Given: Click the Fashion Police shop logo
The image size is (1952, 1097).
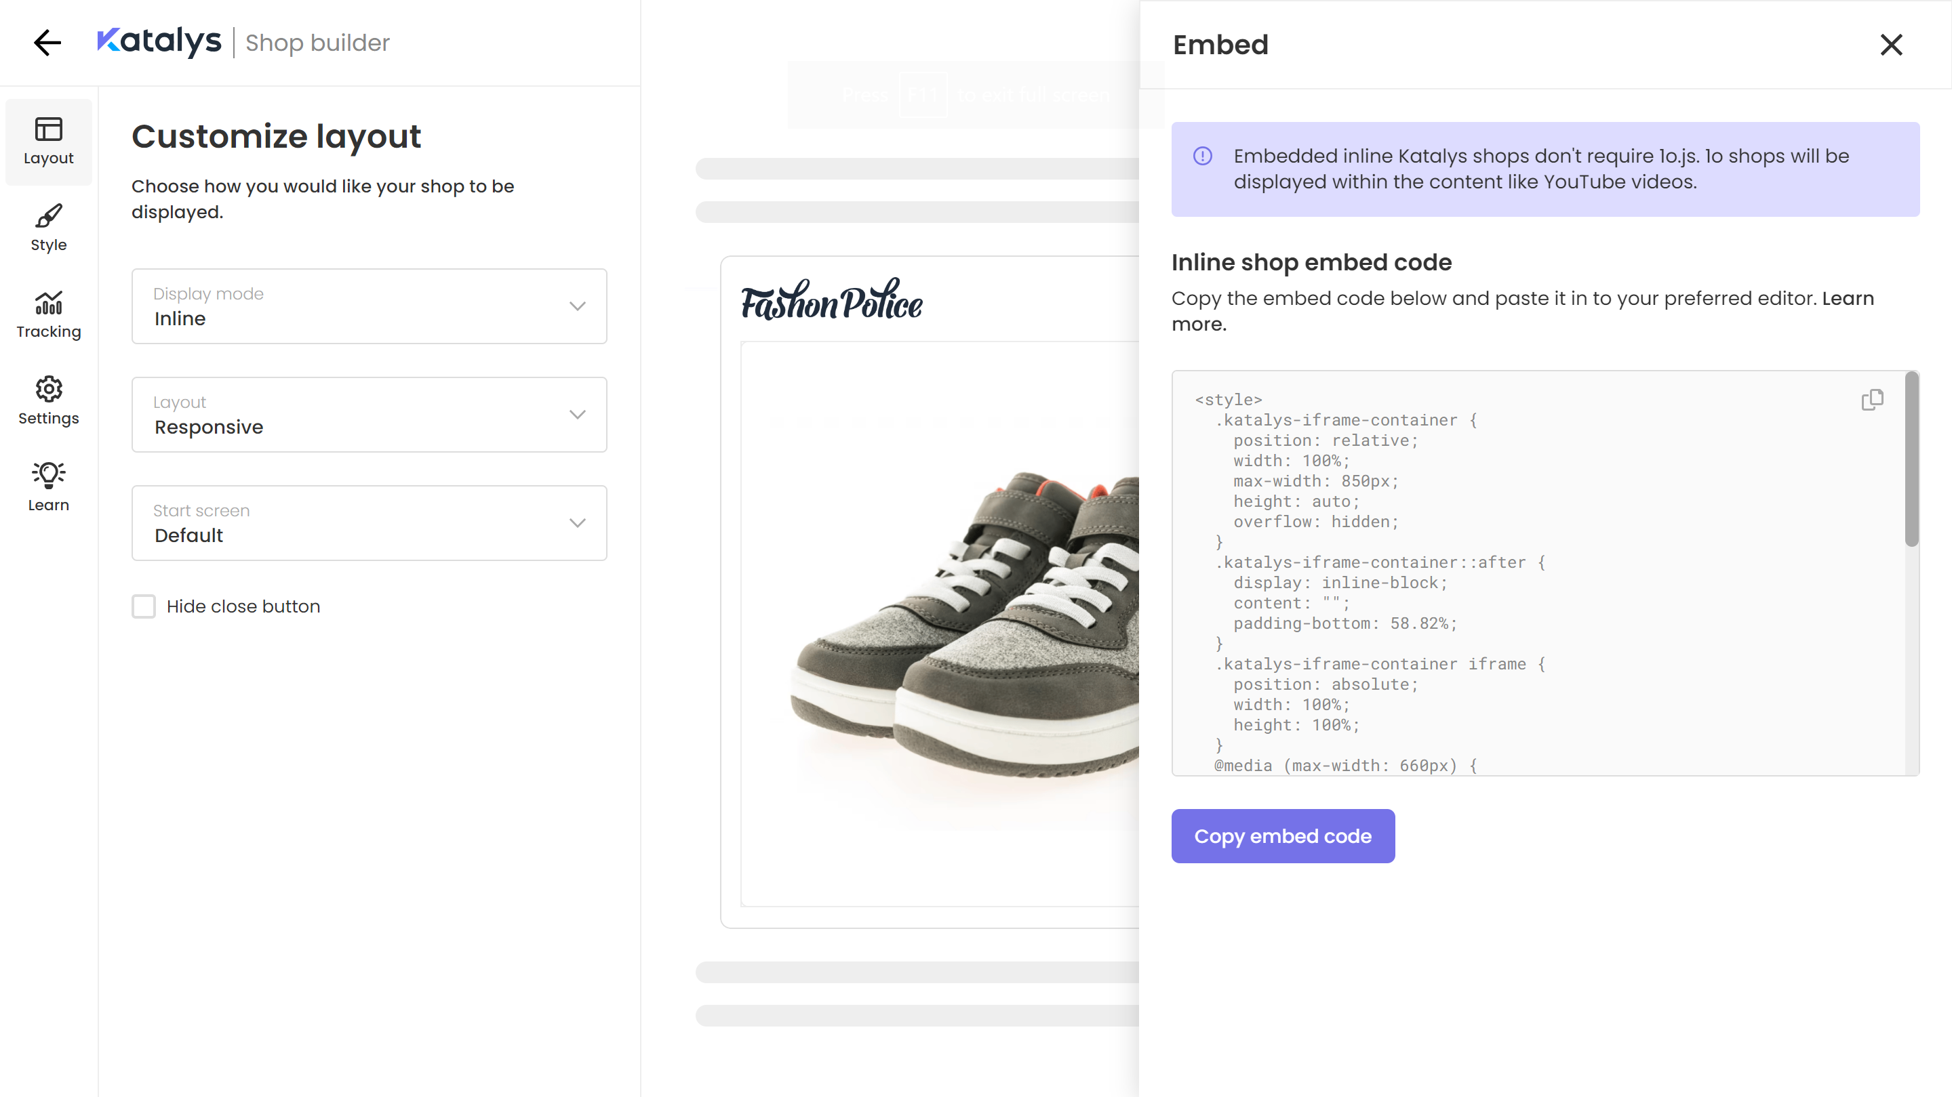Looking at the screenshot, I should (831, 301).
